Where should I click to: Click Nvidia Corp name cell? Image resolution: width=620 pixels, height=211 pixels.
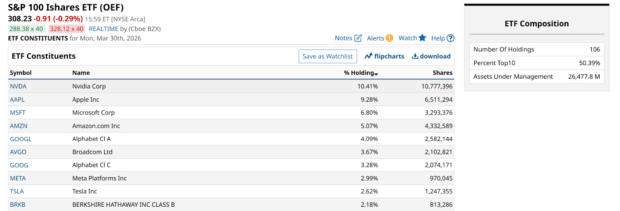(89, 86)
